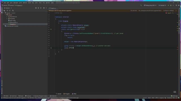Click the UTF-8 encoding in status bar
Viewport: 181px width, 101px height.
(157, 98)
